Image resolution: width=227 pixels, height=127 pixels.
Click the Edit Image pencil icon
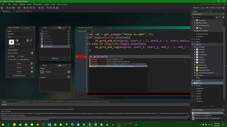click(x=31, y=41)
